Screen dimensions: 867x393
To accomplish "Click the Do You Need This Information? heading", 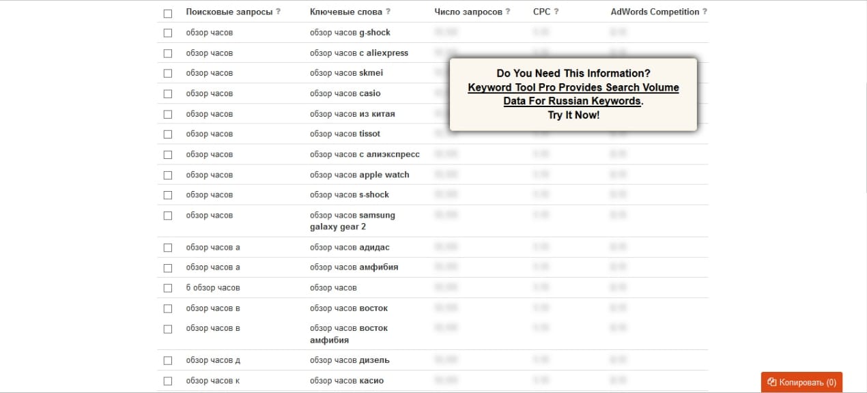I will click(573, 74).
